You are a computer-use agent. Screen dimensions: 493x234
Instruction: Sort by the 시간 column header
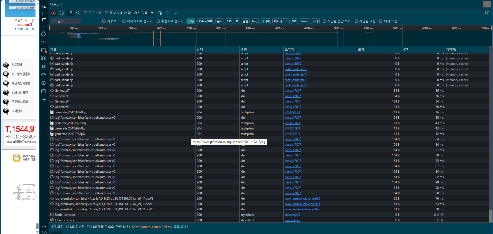pyautogui.click(x=423, y=50)
